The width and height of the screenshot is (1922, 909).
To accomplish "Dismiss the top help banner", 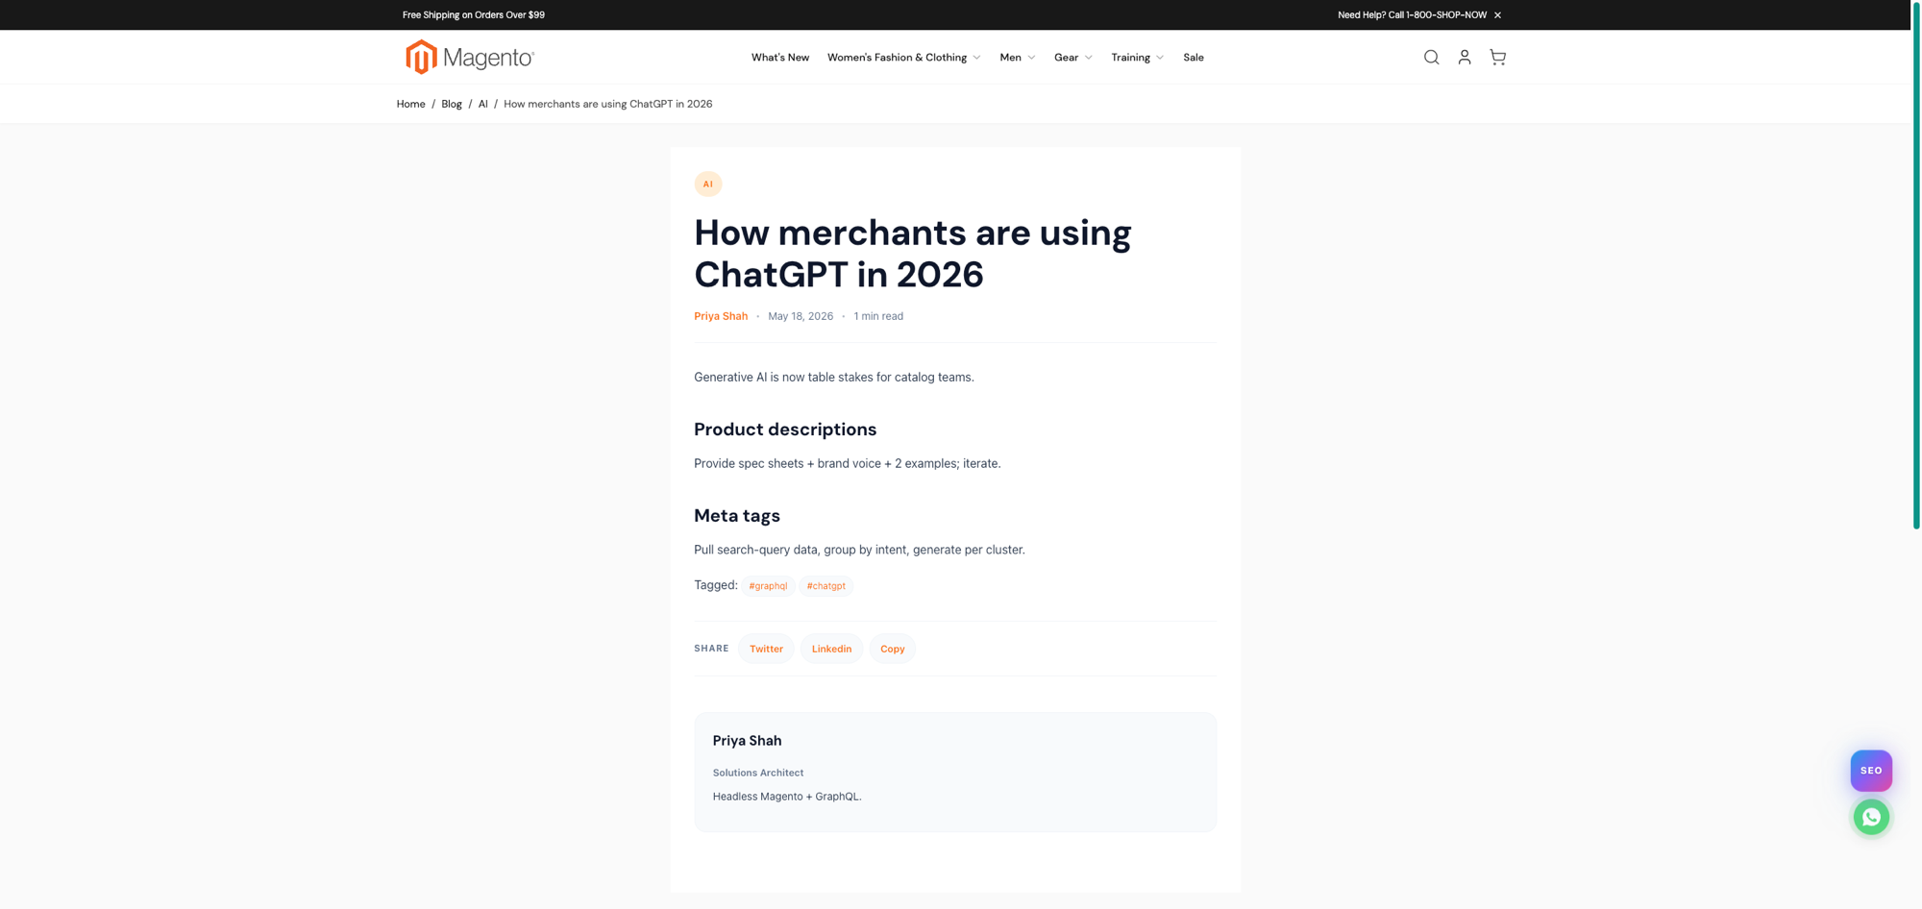I will 1497,15.
